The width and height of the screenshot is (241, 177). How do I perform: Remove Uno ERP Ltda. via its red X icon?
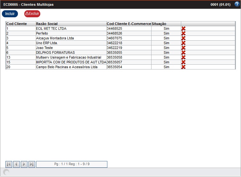coord(183,43)
